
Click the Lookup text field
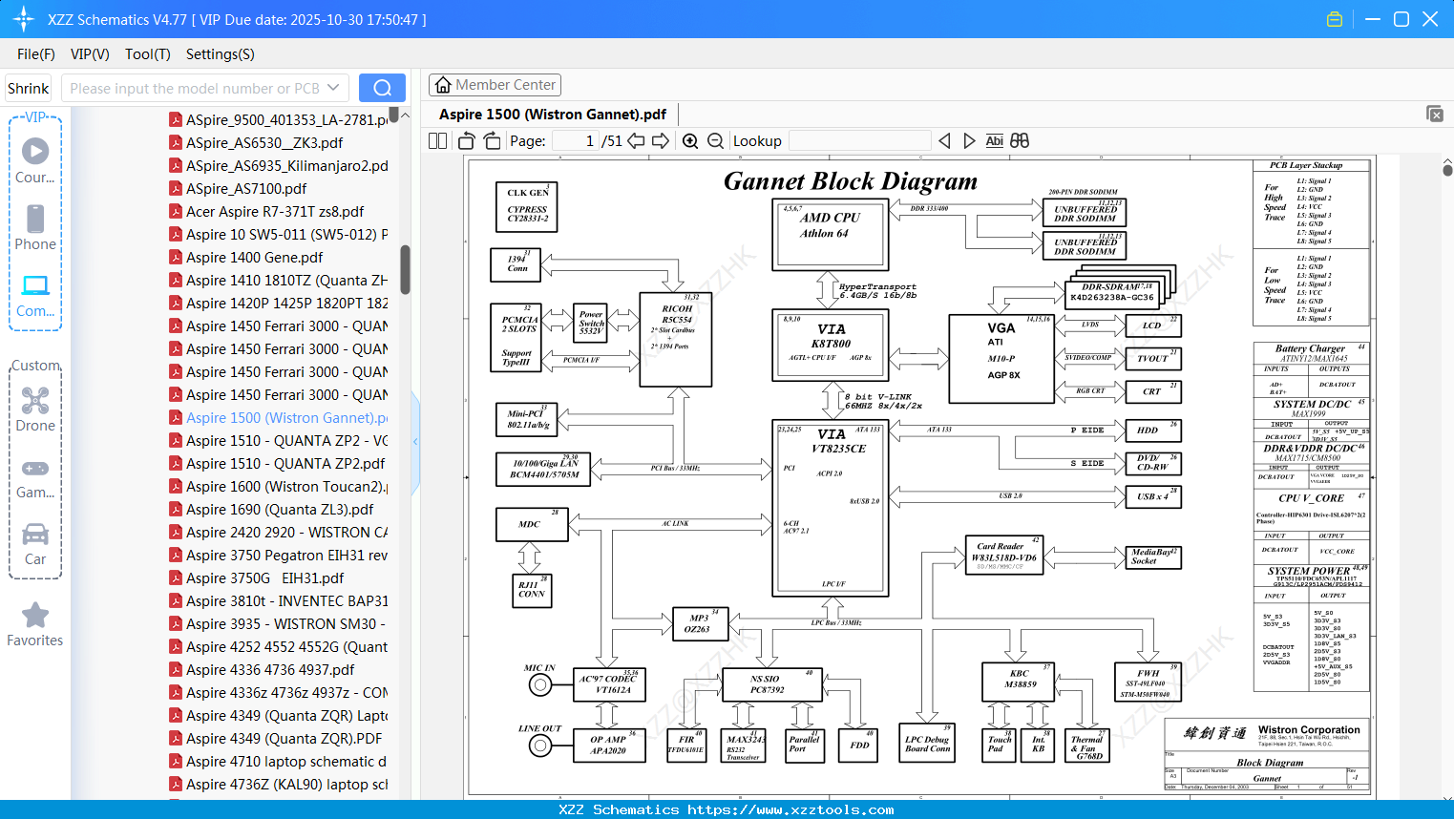[859, 140]
